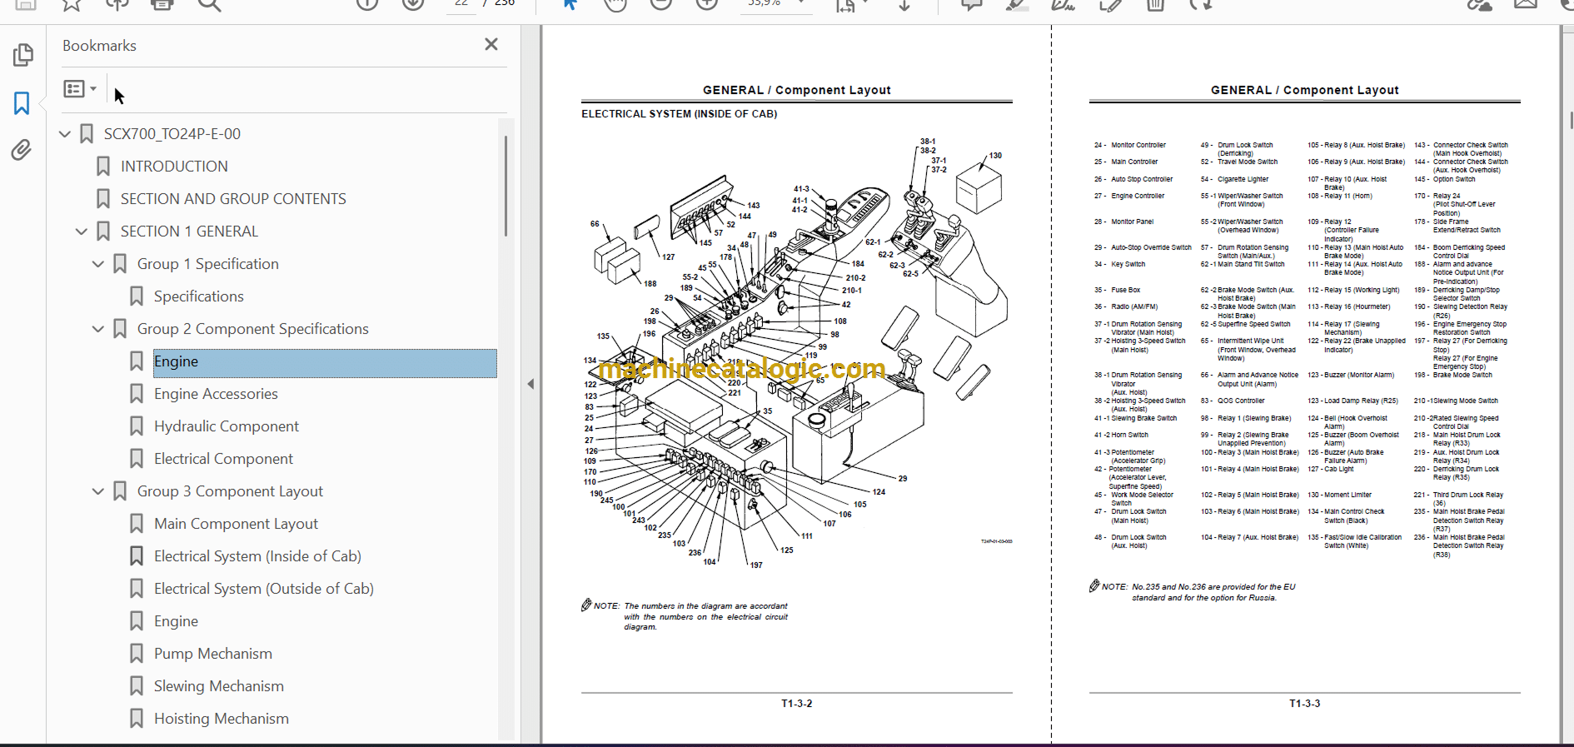The width and height of the screenshot is (1574, 747).
Task: Open the bookmark options dropdown menu
Action: tap(80, 89)
